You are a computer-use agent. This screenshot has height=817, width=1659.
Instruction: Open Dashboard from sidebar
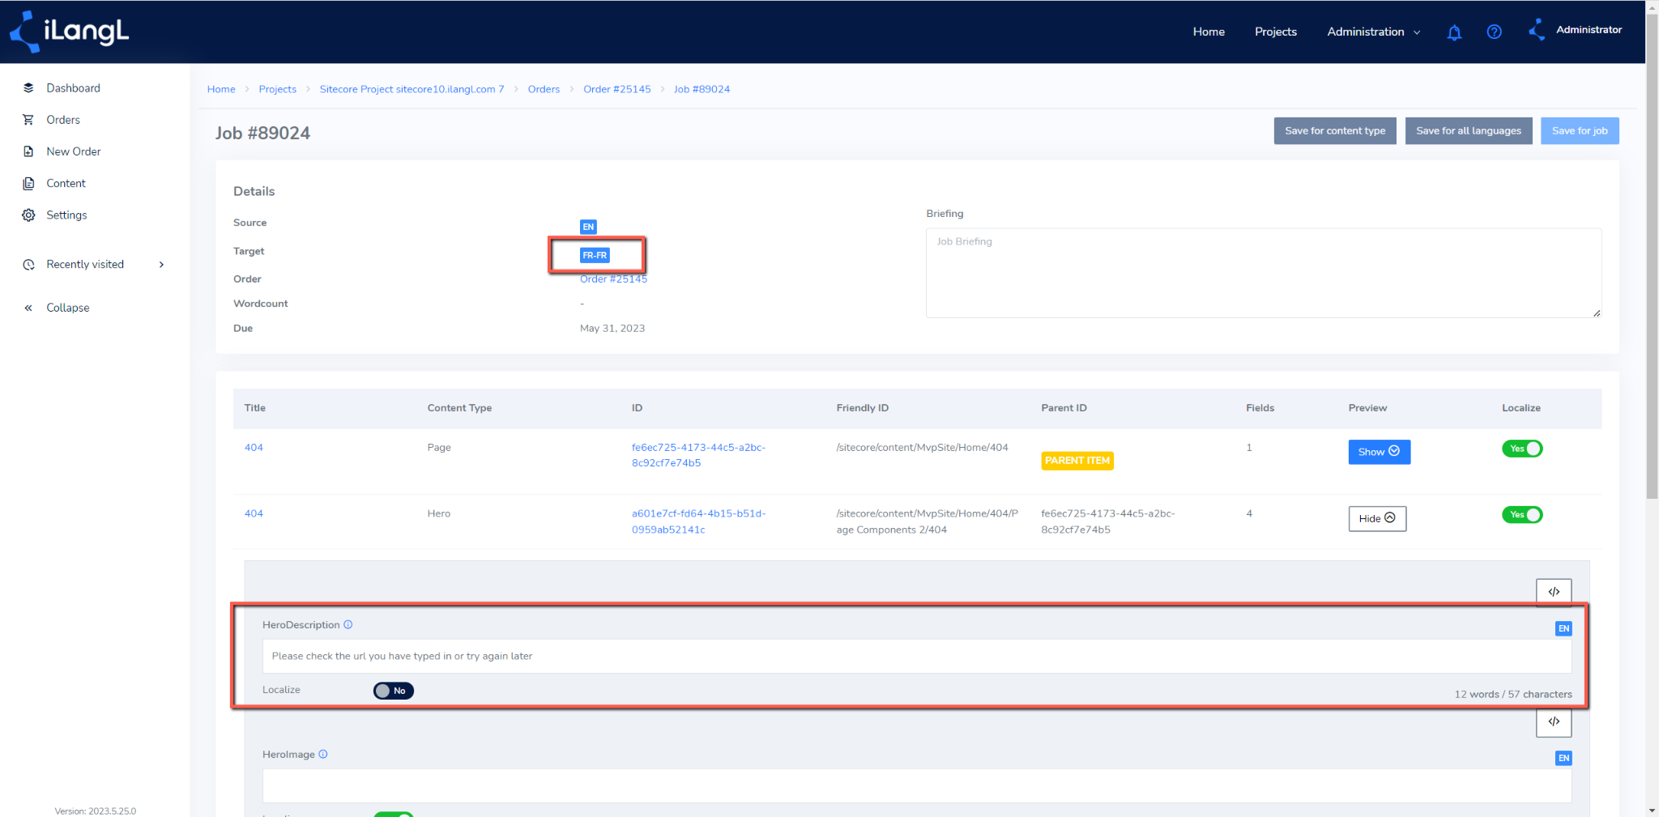click(x=74, y=87)
